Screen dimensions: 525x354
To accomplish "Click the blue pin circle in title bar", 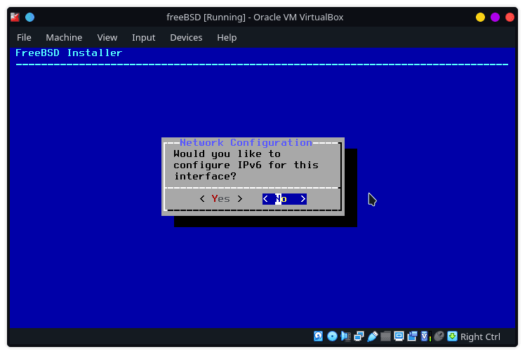I will (29, 17).
